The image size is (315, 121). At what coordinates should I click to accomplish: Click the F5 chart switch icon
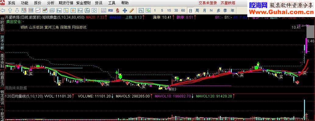pyautogui.click(x=141, y=10)
